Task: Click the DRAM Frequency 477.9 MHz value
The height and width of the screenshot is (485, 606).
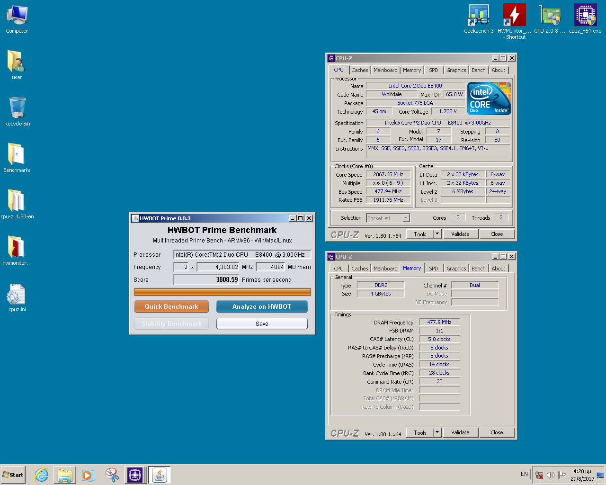Action: [439, 322]
